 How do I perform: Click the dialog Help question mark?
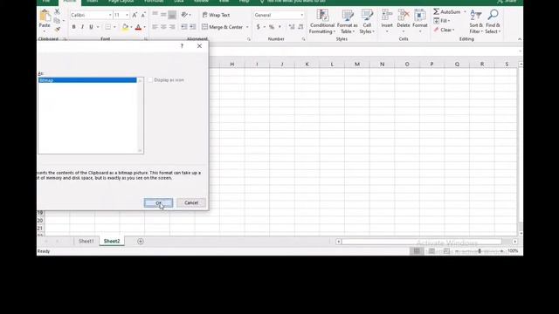[182, 46]
